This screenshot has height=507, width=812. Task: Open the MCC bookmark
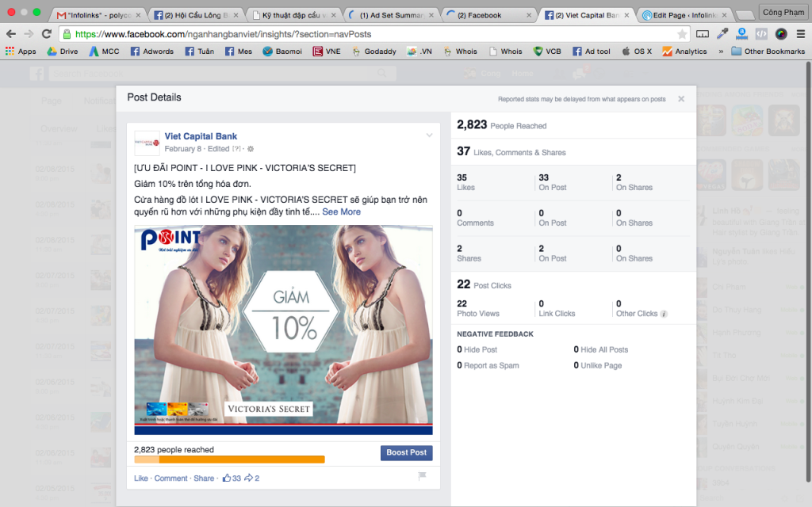[104, 51]
